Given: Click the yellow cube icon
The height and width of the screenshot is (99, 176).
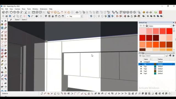Looking at the screenshot, I should click(x=144, y=12).
